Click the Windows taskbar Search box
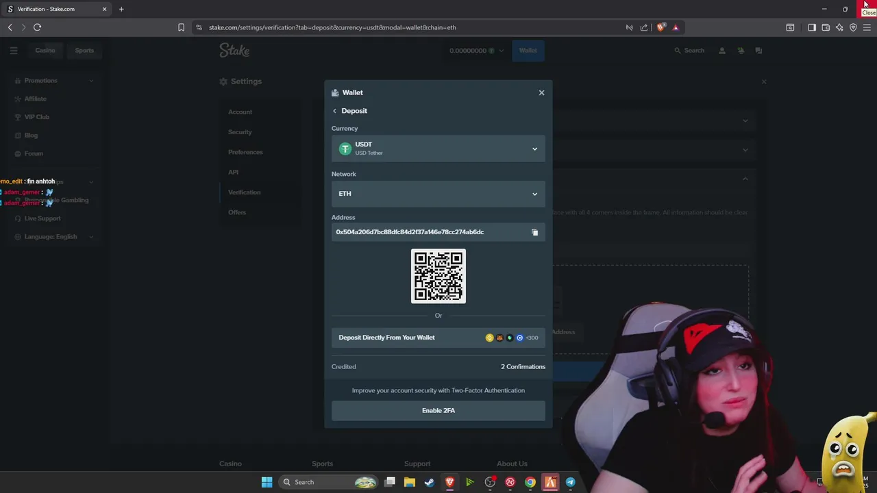This screenshot has height=493, width=877. [329, 482]
